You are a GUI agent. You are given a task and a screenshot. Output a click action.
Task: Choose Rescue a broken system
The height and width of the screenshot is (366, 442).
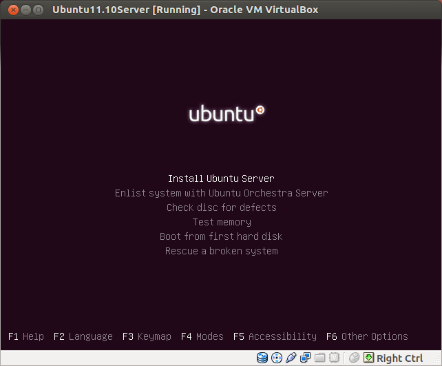222,251
